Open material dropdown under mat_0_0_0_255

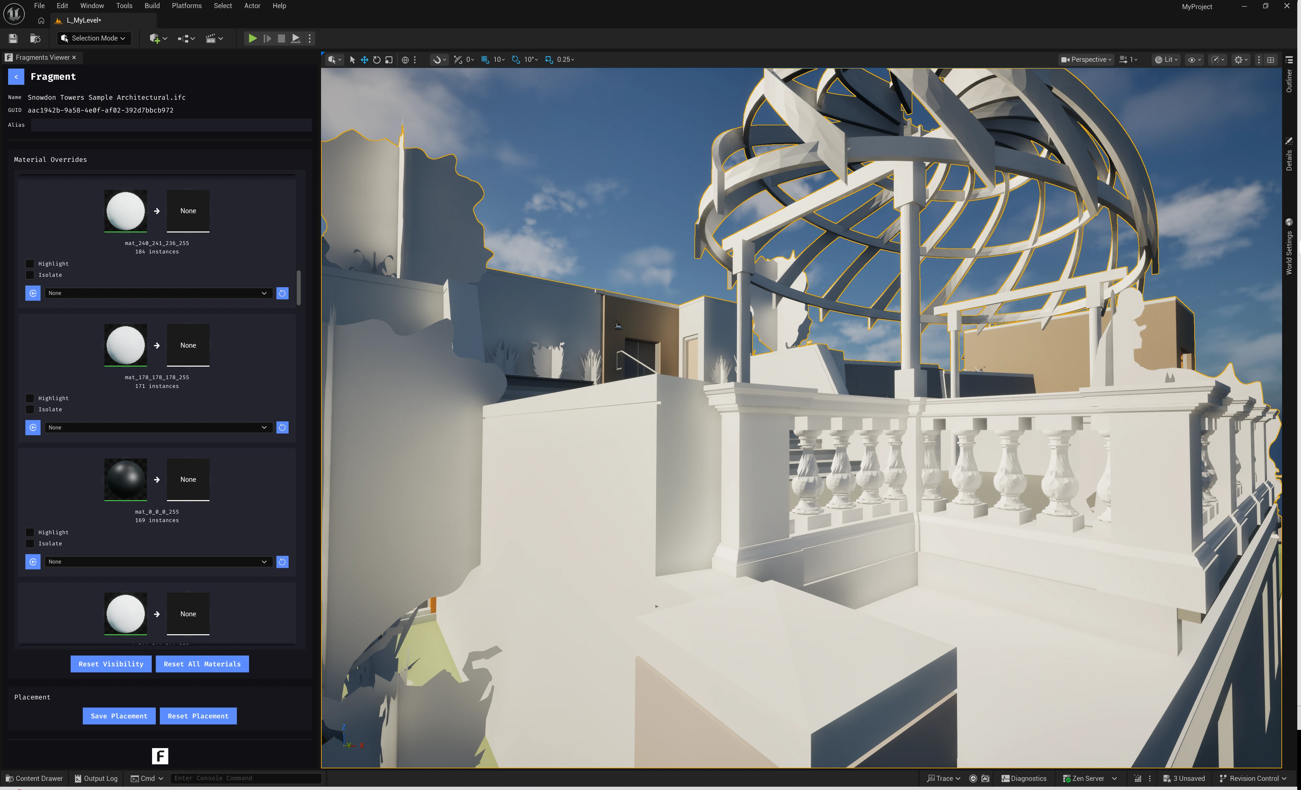click(158, 562)
